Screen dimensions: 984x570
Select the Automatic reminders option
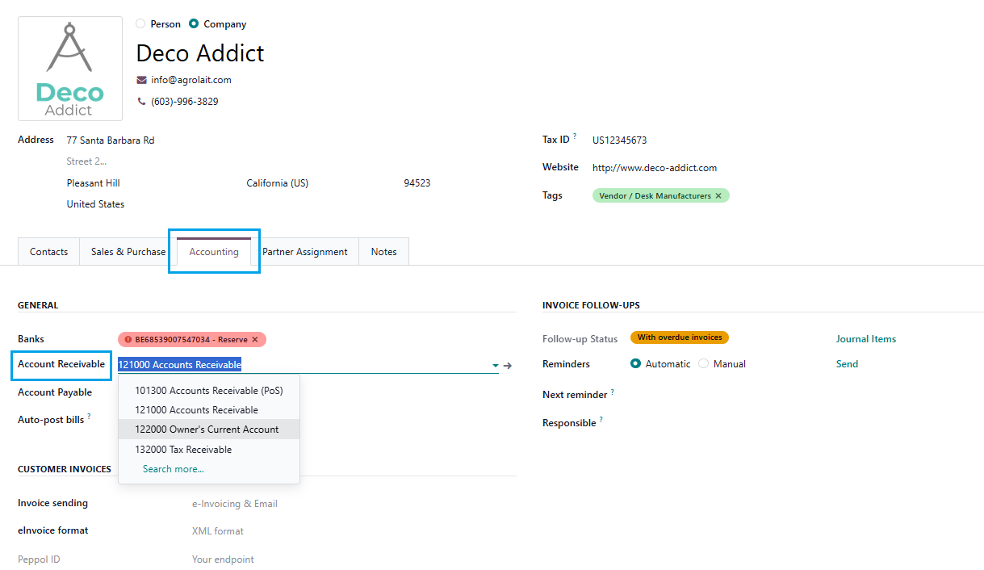pos(636,364)
